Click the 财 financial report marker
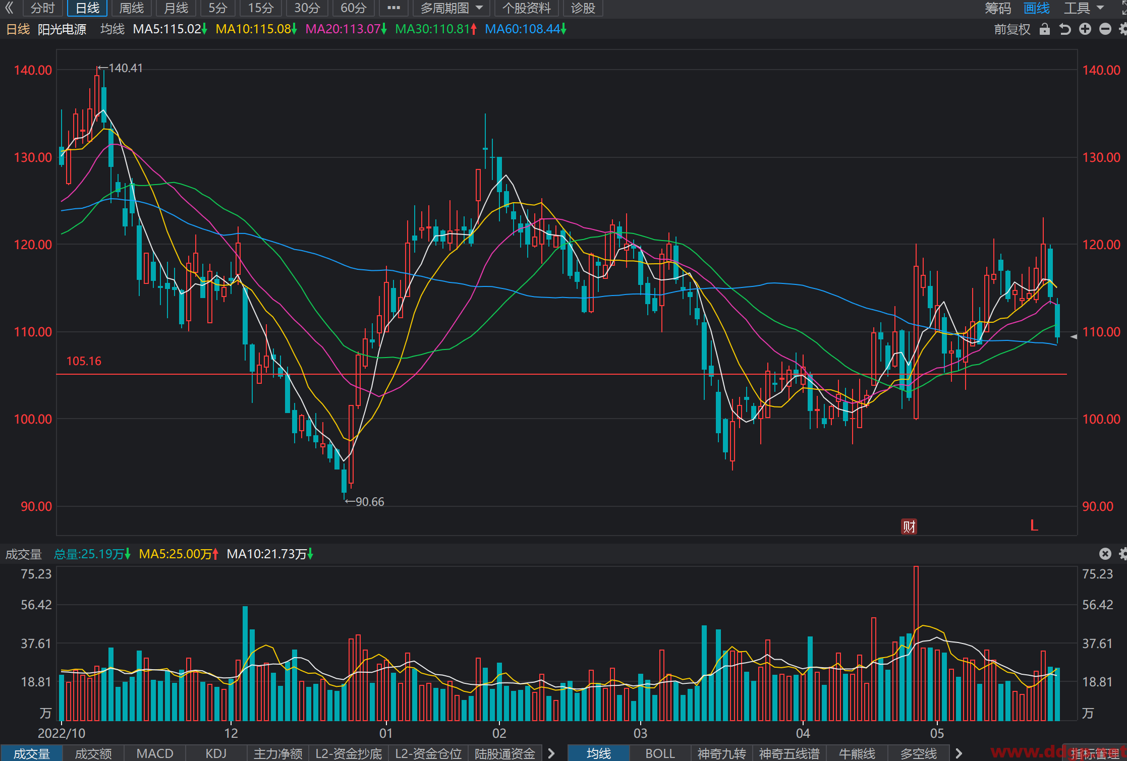 coord(909,526)
